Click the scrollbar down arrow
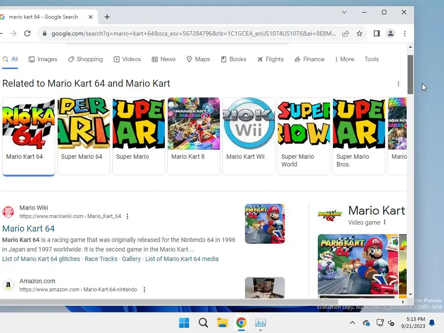Screen dimensions: 444x333 (x=410, y=294)
